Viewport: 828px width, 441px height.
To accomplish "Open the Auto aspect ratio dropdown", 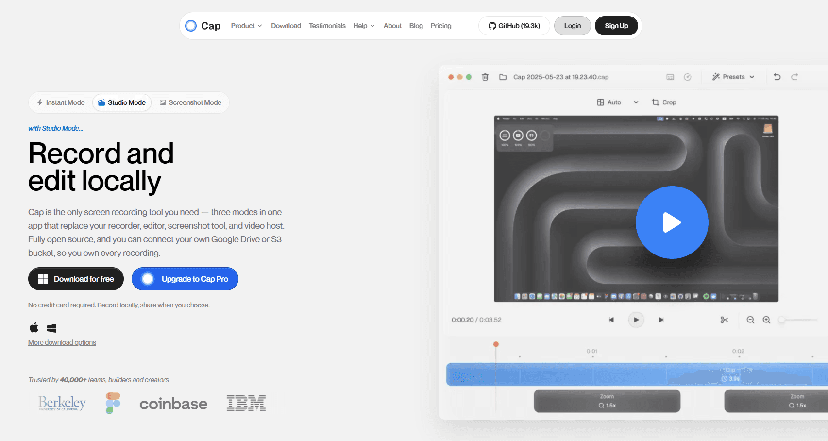I will 617,102.
